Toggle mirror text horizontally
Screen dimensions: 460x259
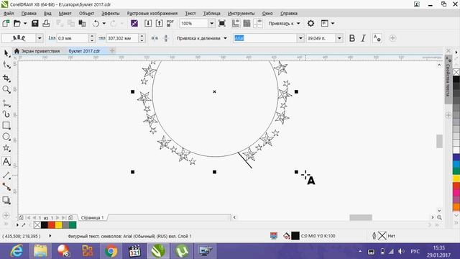[x=155, y=38]
